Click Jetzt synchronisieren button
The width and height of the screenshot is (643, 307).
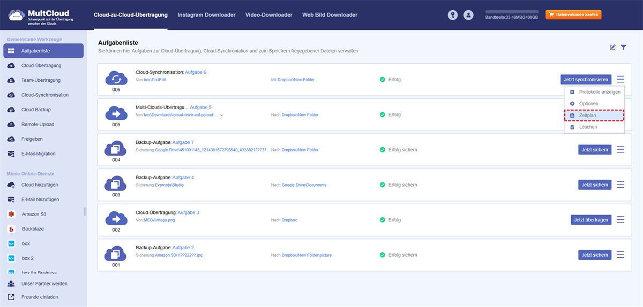pos(586,80)
